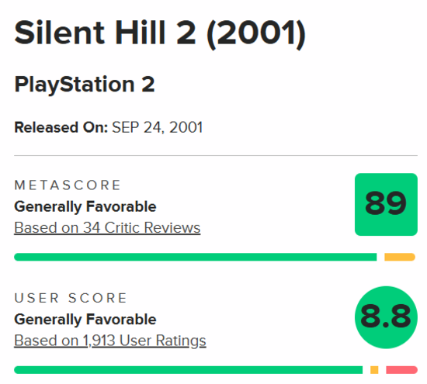Screen dimensions: 427x384
Task: Select the Silent Hill 2 (2001) title
Action: 160,33
